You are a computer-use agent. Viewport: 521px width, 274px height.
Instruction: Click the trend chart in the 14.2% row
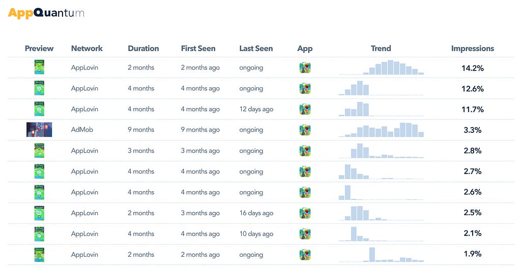pos(381,67)
